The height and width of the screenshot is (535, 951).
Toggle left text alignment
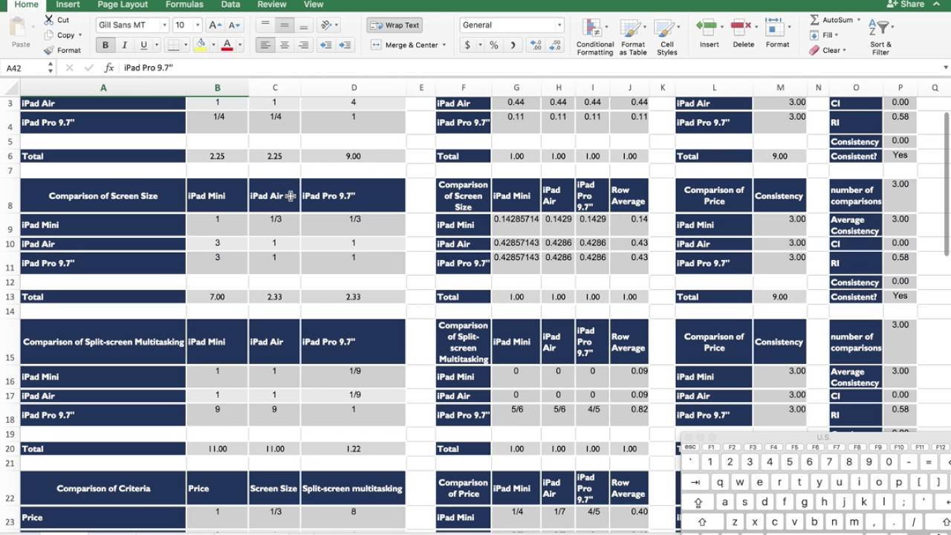[264, 45]
